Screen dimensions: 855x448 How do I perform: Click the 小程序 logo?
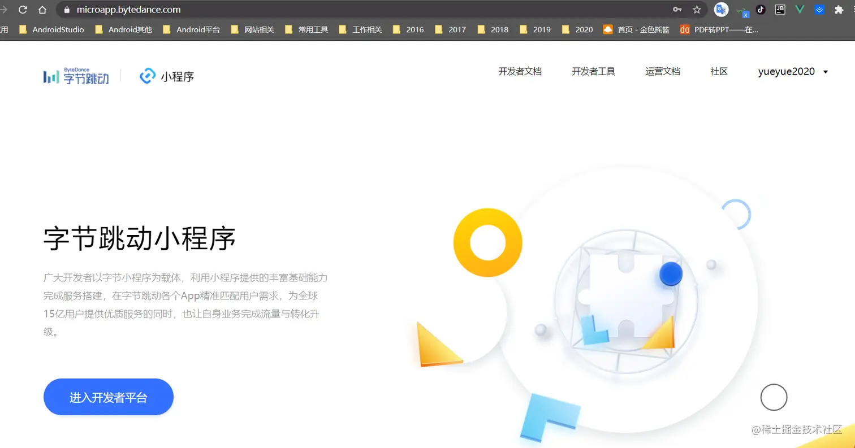tap(167, 76)
